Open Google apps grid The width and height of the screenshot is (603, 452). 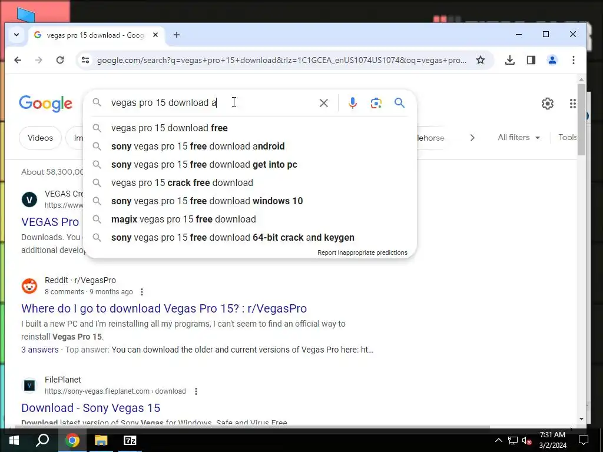572,104
